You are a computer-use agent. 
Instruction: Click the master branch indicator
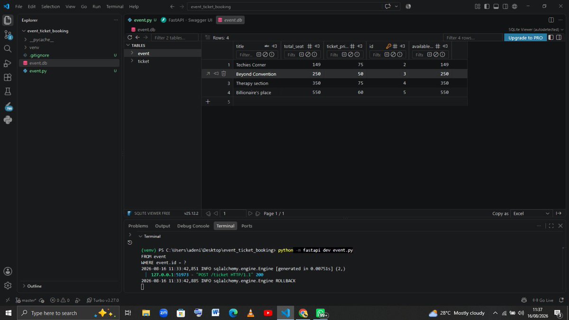pos(27,300)
